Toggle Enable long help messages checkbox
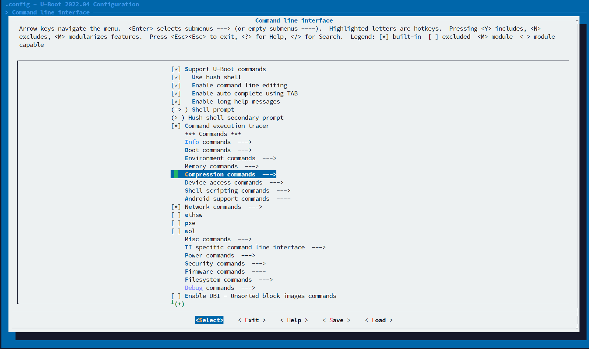Screen dimensions: 589x349 click(x=176, y=101)
